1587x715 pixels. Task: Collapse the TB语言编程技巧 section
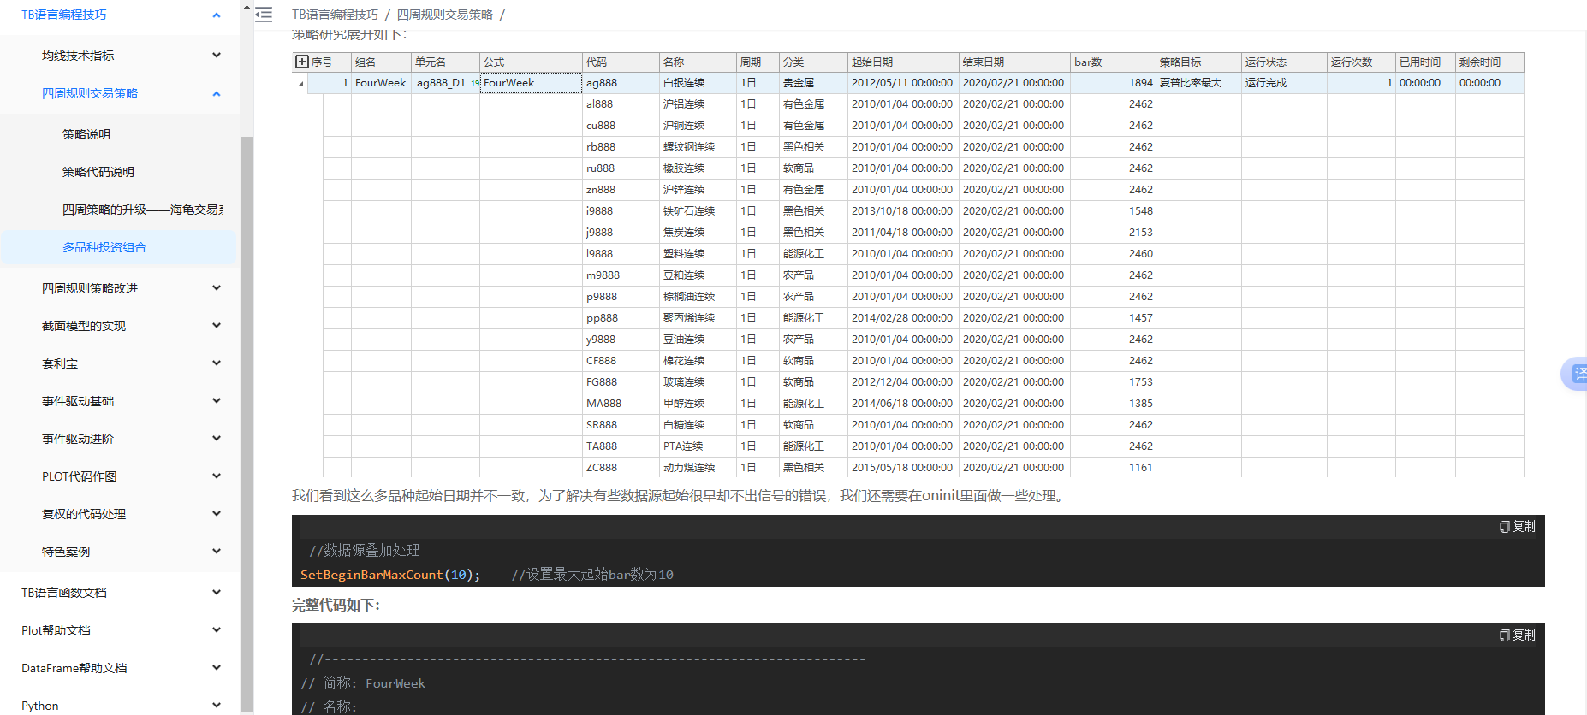tap(216, 15)
